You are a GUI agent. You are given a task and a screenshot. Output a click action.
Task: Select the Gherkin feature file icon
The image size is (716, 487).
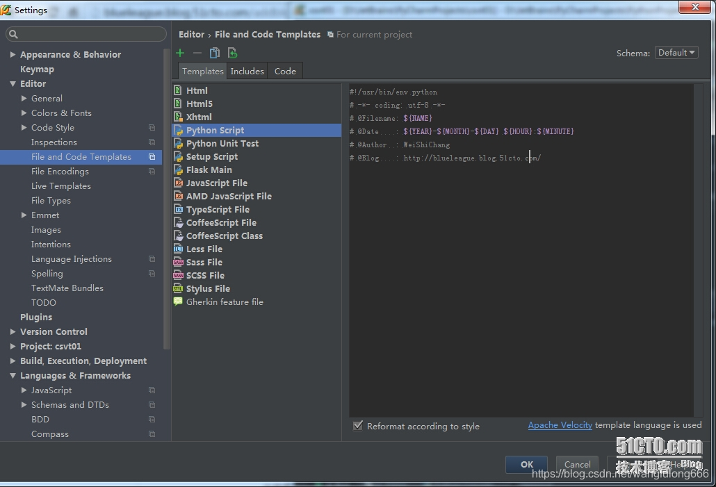click(178, 302)
